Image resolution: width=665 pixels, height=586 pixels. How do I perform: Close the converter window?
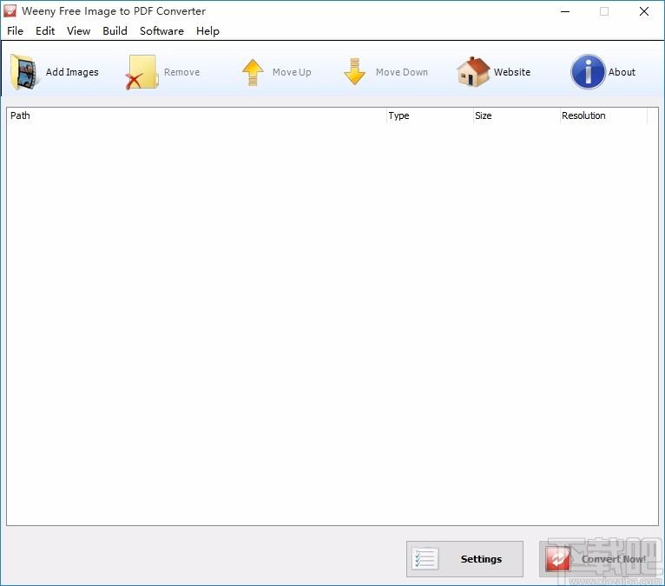tap(644, 11)
